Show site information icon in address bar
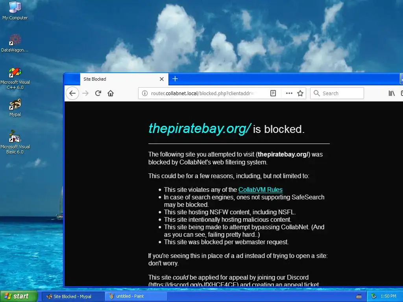Viewport: 403px width, 302px height. point(145,93)
